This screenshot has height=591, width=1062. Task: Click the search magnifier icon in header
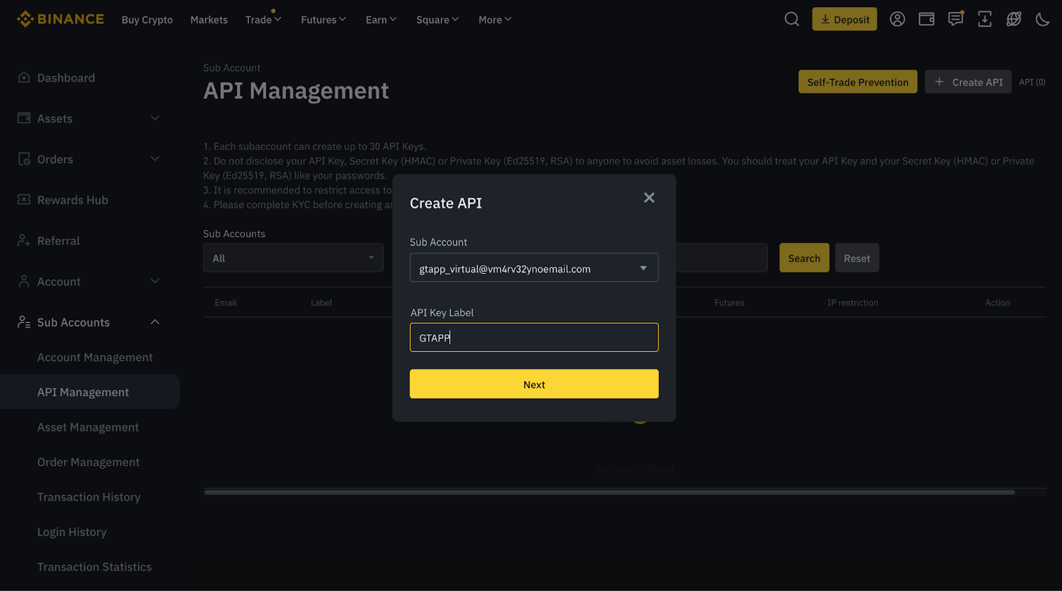coord(791,19)
